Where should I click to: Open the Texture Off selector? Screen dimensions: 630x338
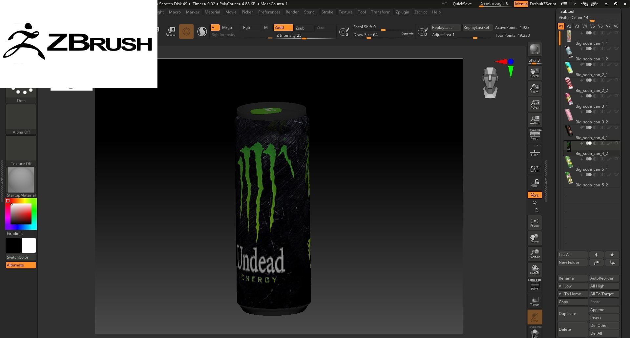[x=21, y=151]
